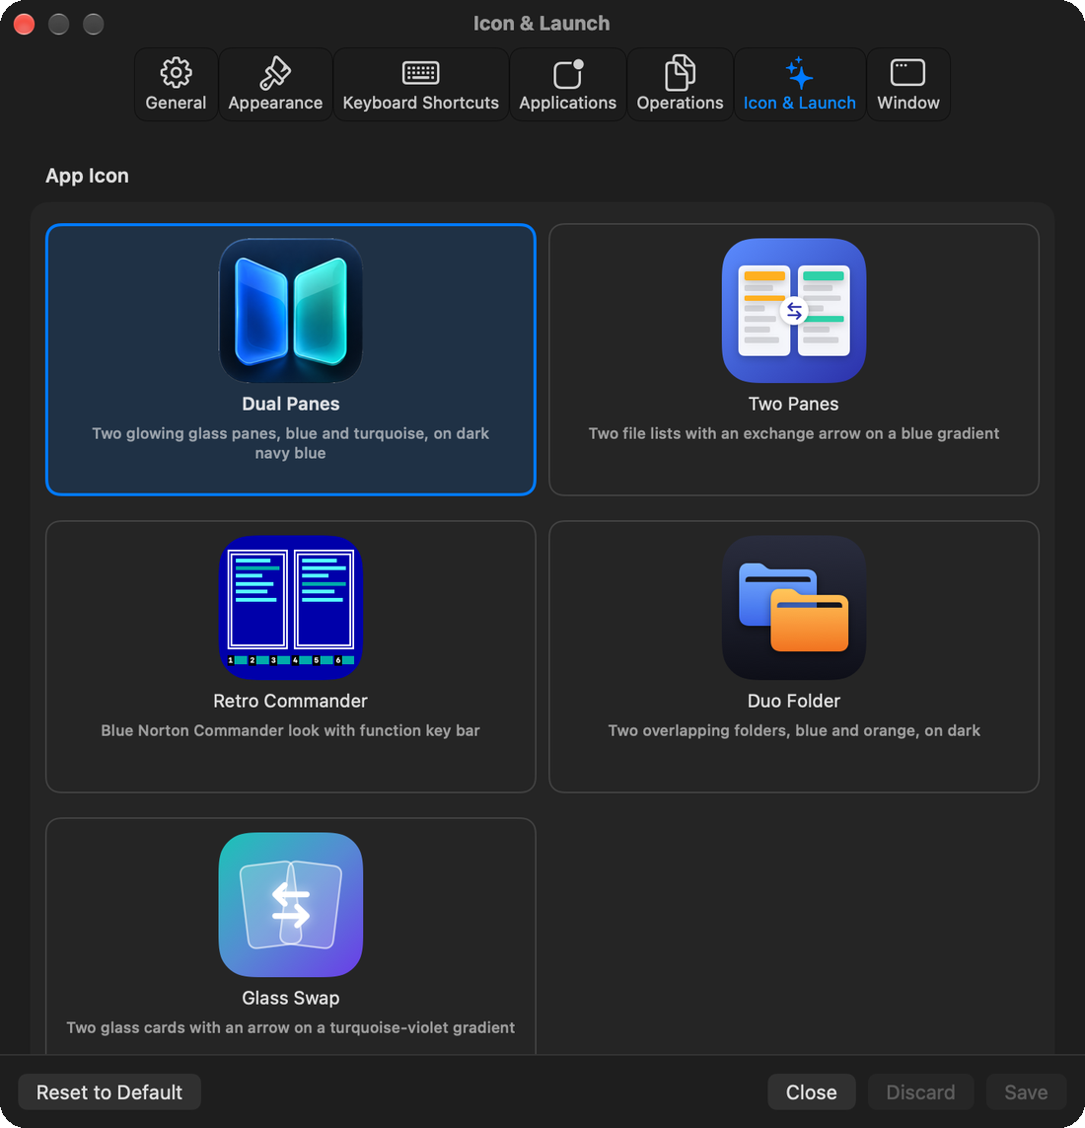Click the 'App Icon' section heading

87,176
